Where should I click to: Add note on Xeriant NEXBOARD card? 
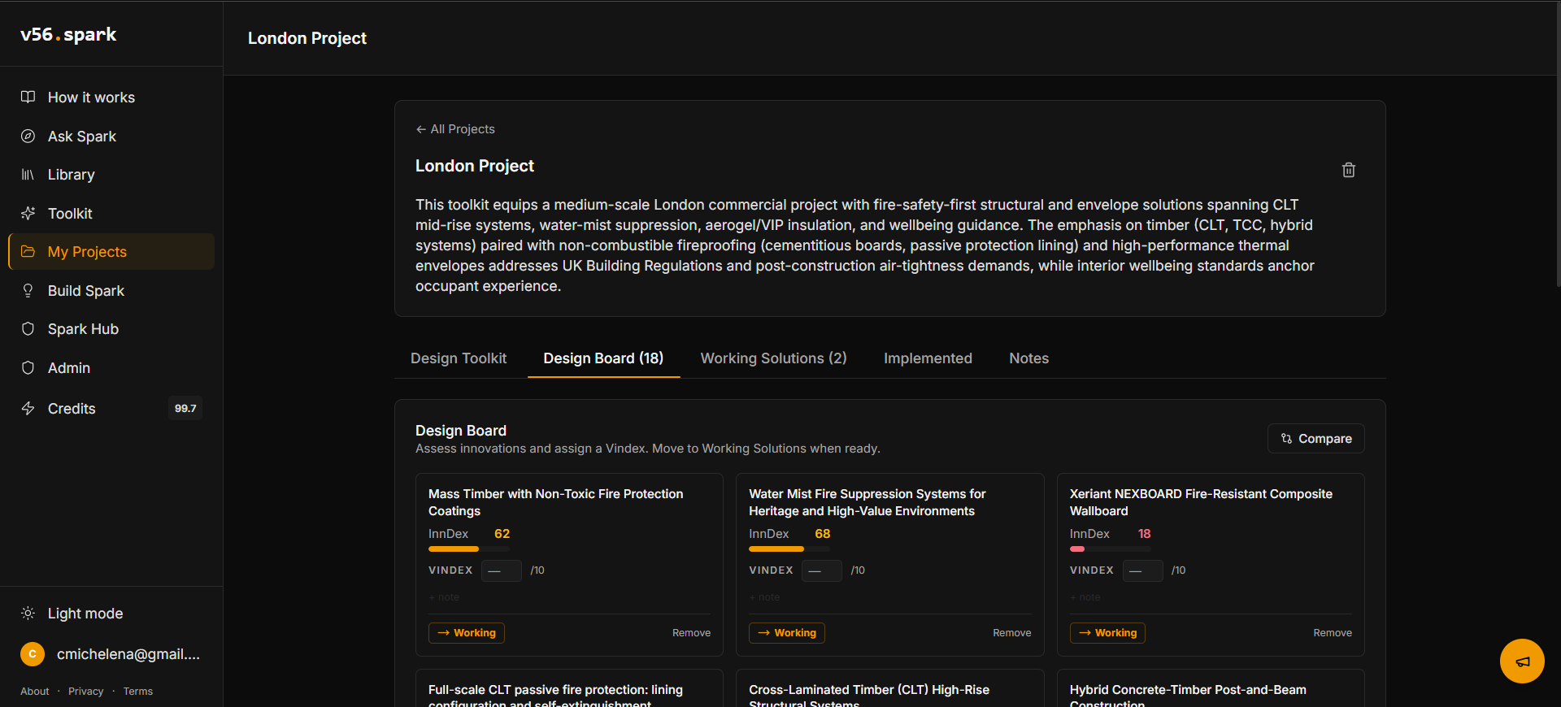[x=1085, y=597]
